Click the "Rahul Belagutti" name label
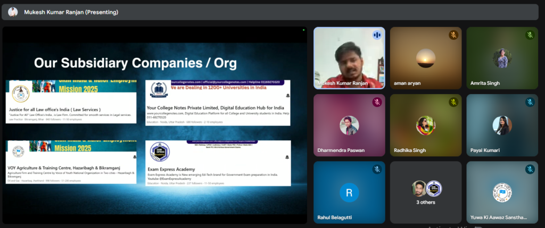 [x=334, y=217]
